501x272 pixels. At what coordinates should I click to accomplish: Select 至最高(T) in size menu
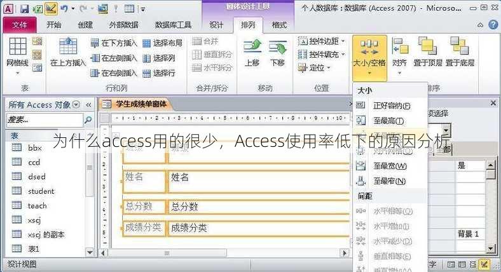click(390, 121)
